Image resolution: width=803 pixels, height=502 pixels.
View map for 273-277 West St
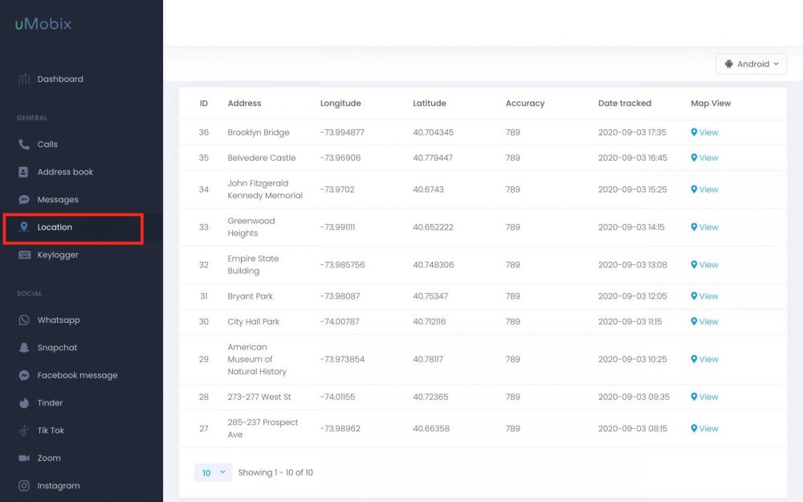point(705,397)
